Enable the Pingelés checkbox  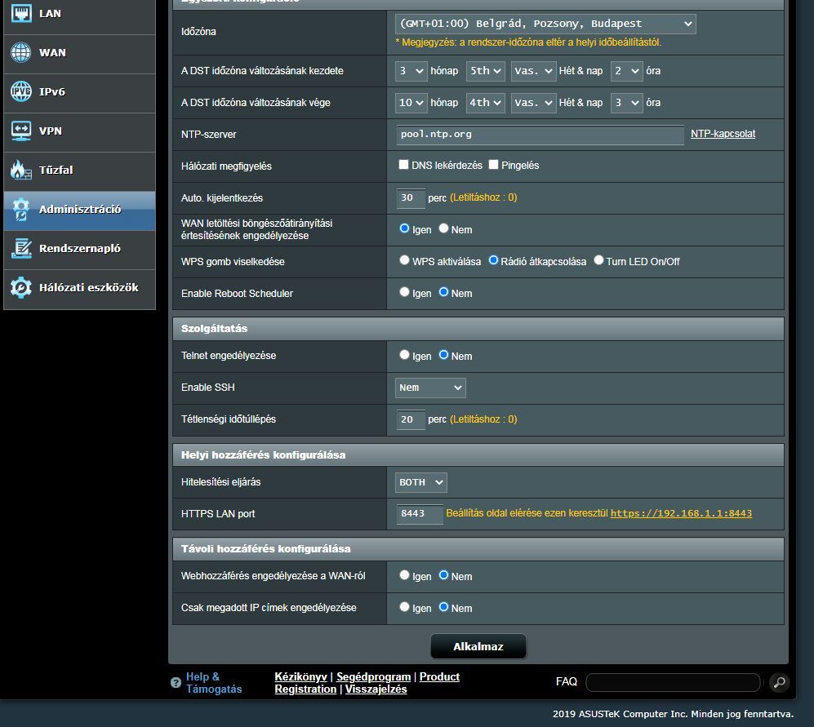(x=493, y=165)
